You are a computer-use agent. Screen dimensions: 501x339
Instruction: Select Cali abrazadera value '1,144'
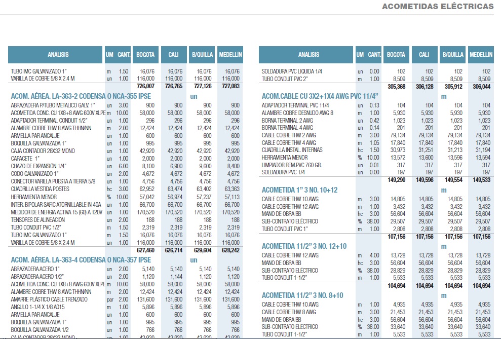coord(177,277)
